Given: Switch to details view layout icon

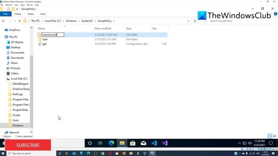Looking at the screenshot, I should (270, 136).
